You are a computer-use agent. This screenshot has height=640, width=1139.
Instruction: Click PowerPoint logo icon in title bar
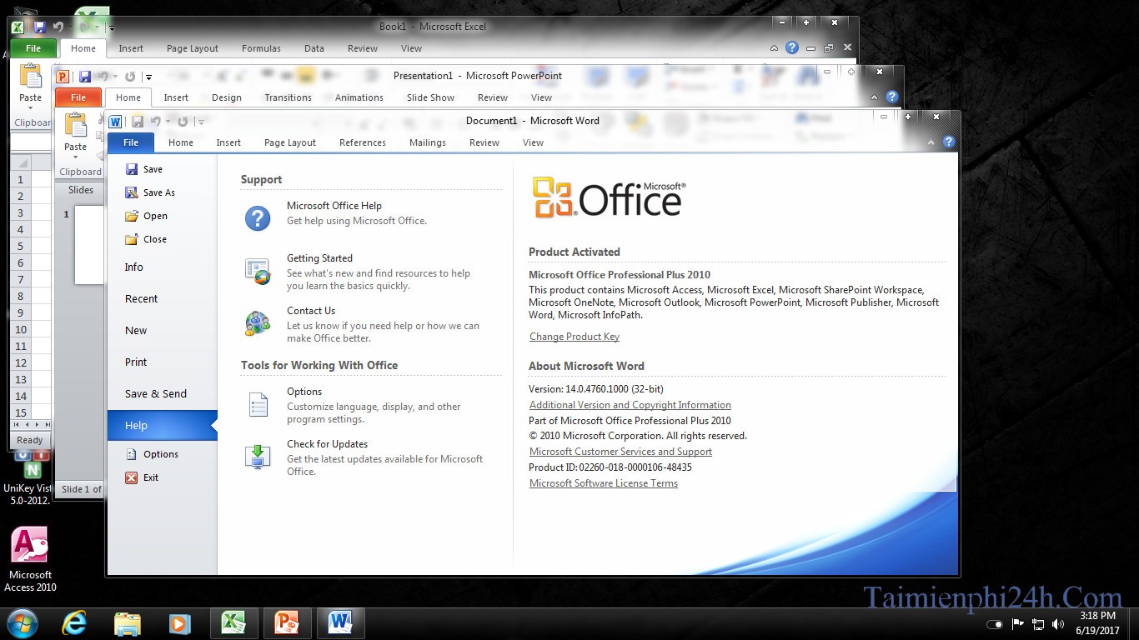pyautogui.click(x=62, y=77)
